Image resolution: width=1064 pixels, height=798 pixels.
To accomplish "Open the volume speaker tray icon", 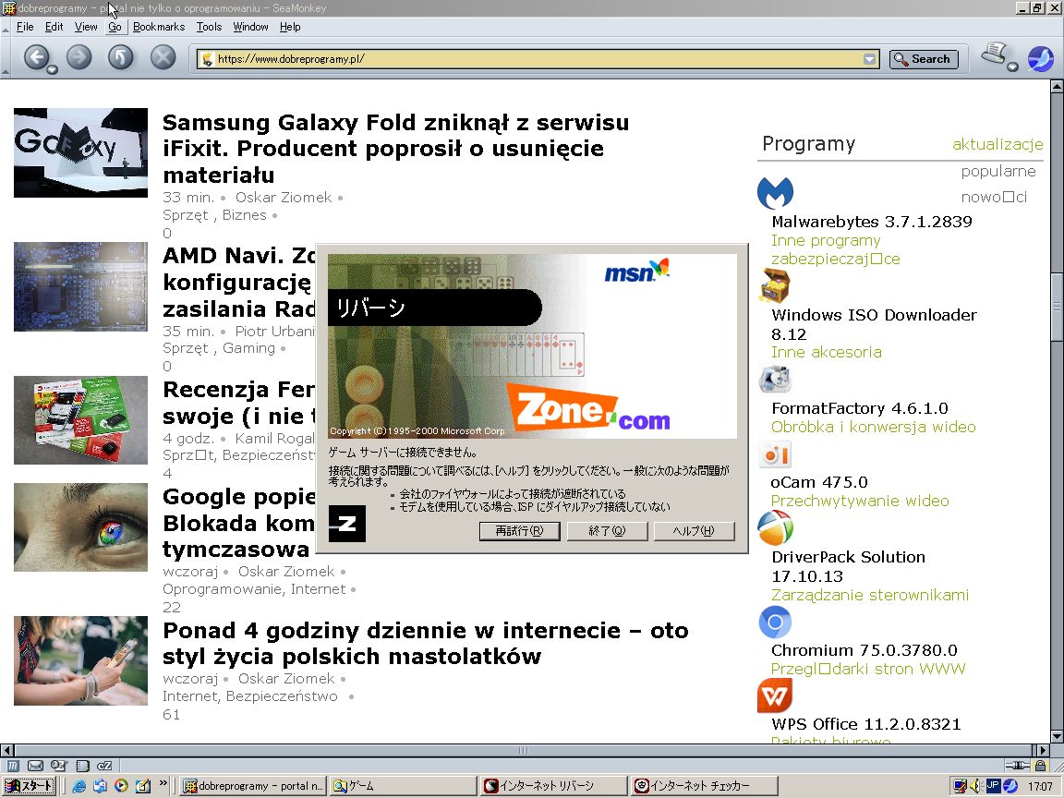I will (974, 786).
